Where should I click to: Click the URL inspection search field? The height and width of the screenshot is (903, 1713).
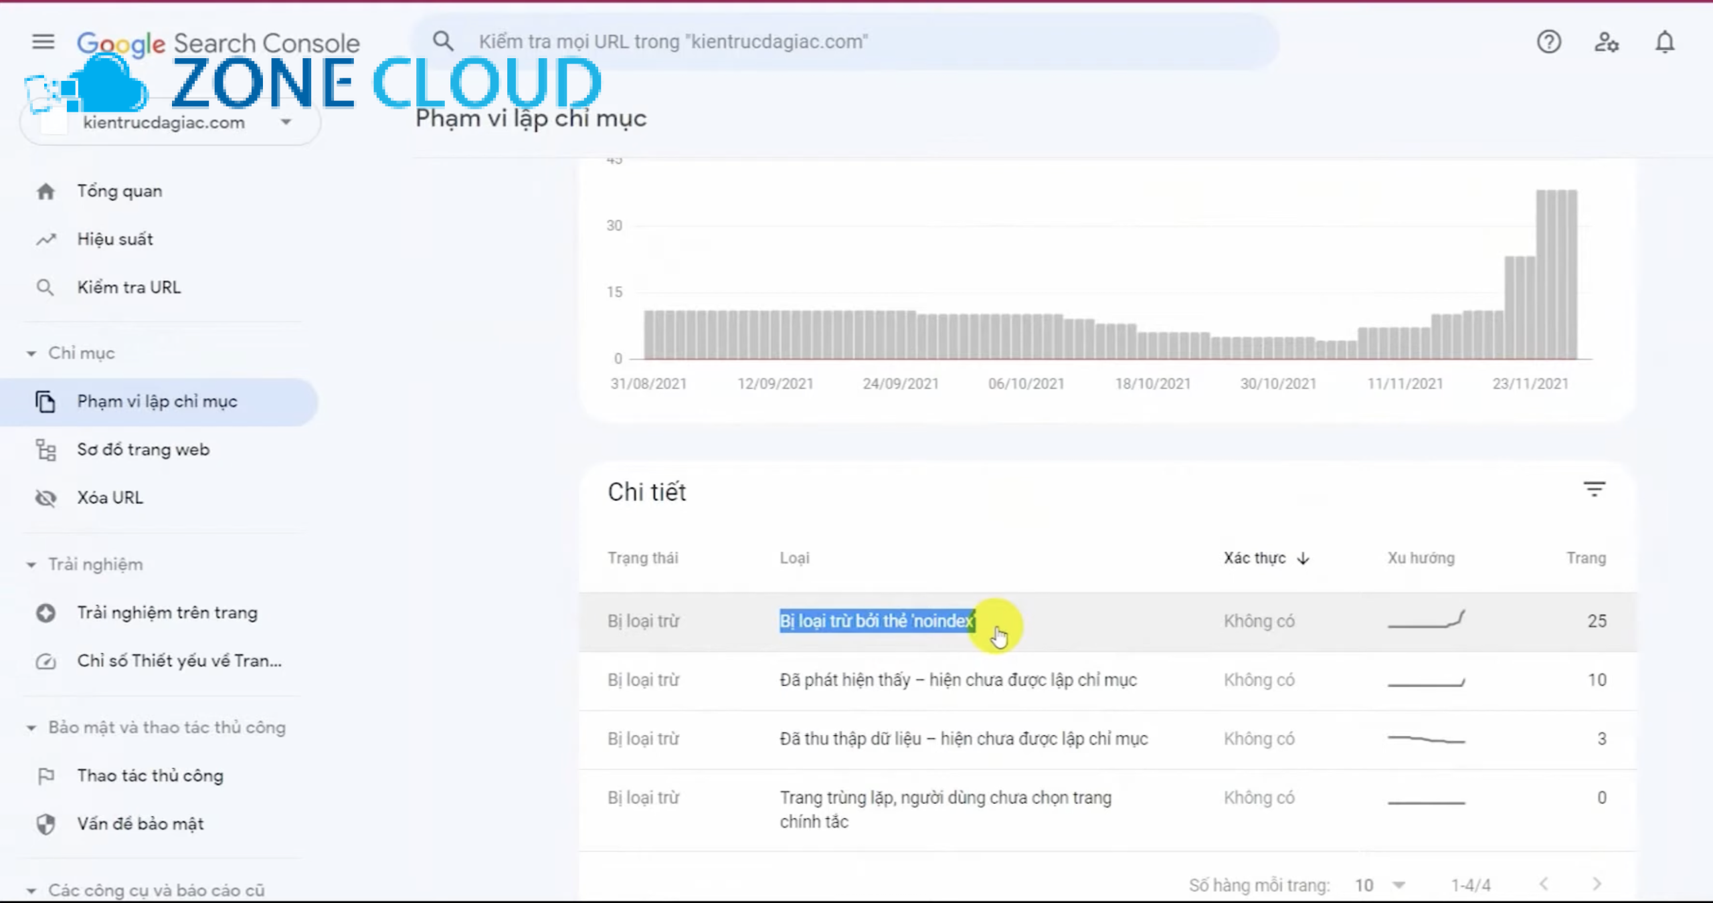click(x=846, y=41)
